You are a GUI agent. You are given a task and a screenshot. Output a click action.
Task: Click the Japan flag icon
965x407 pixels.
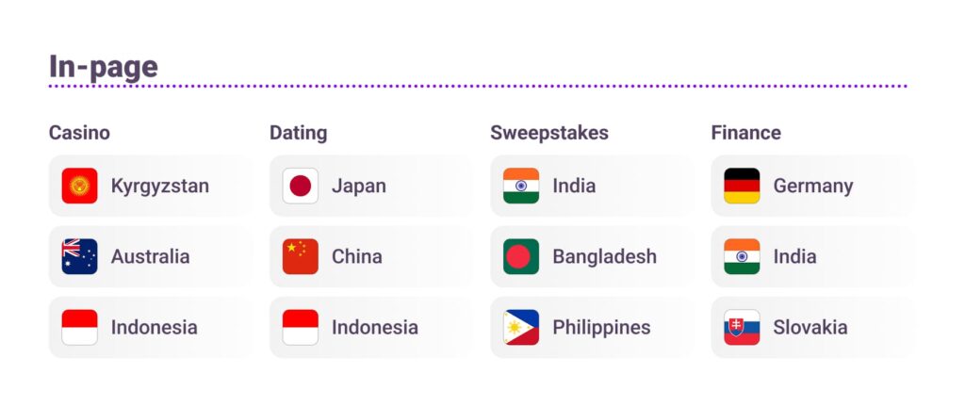[300, 186]
